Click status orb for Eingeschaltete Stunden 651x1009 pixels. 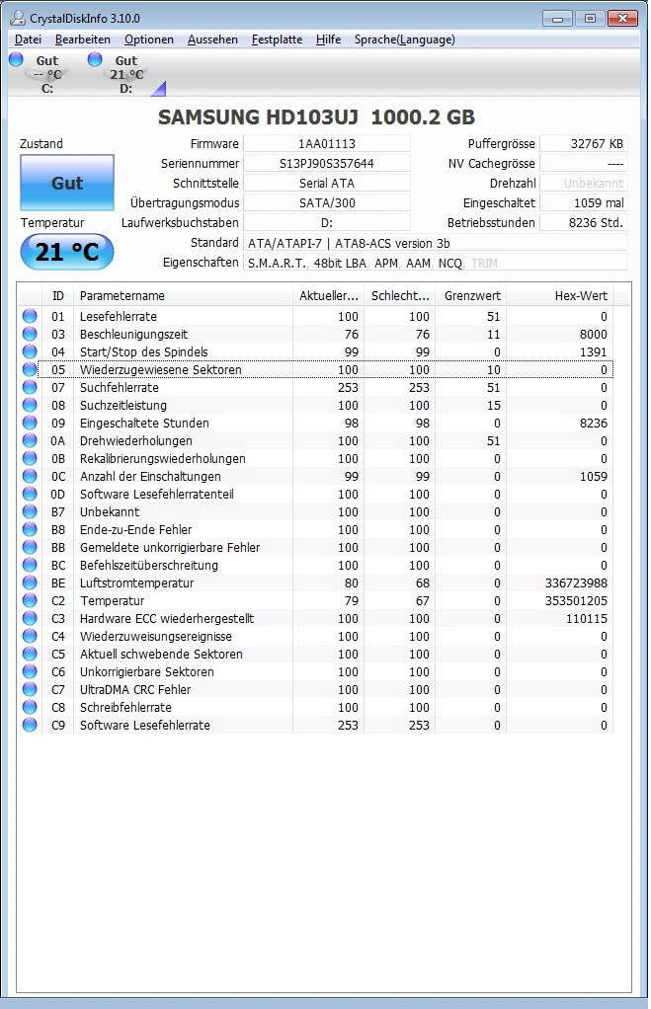pyautogui.click(x=30, y=423)
